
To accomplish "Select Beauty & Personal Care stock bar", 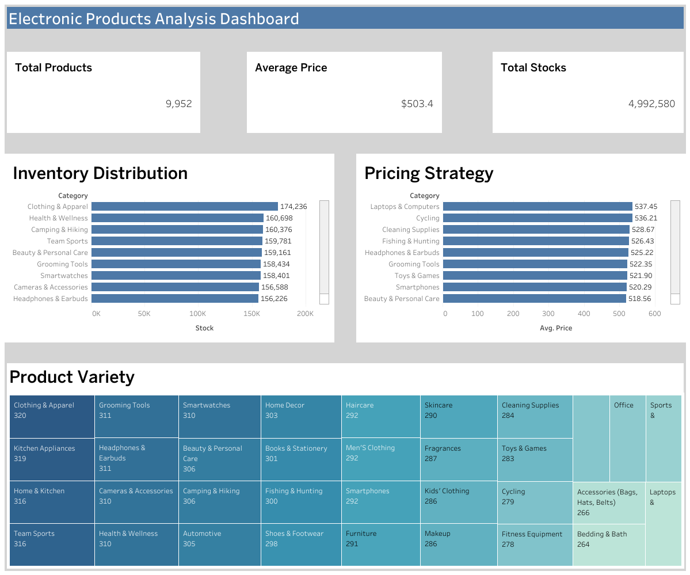I will point(177,252).
